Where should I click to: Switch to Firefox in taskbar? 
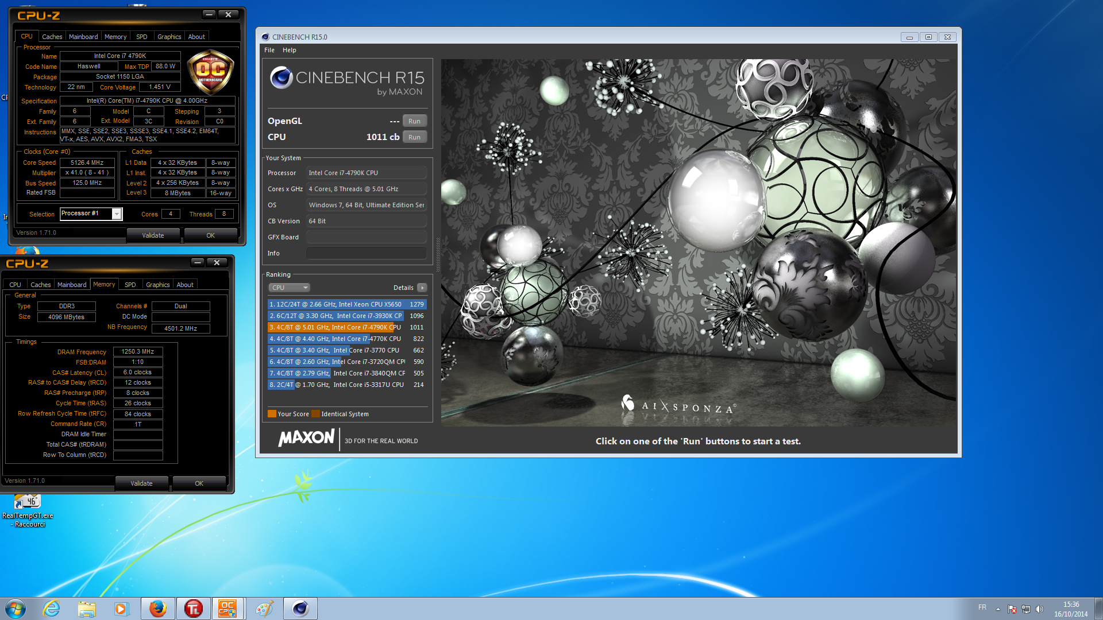coord(157,609)
